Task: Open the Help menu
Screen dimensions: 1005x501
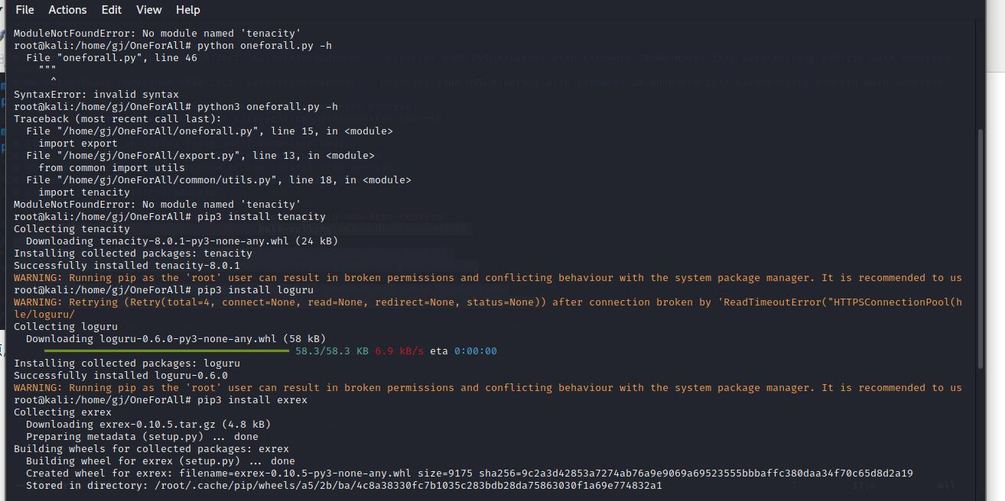Action: tap(187, 10)
